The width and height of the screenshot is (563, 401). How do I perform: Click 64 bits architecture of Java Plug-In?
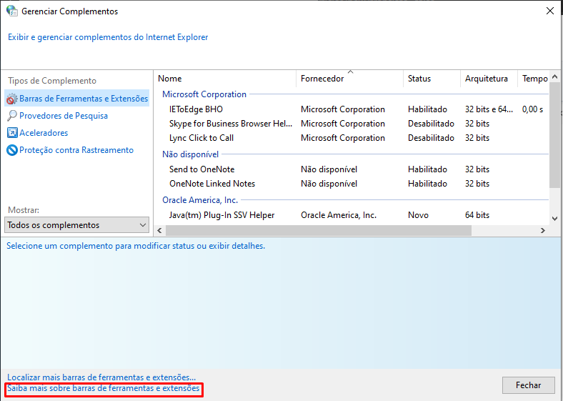click(x=477, y=215)
